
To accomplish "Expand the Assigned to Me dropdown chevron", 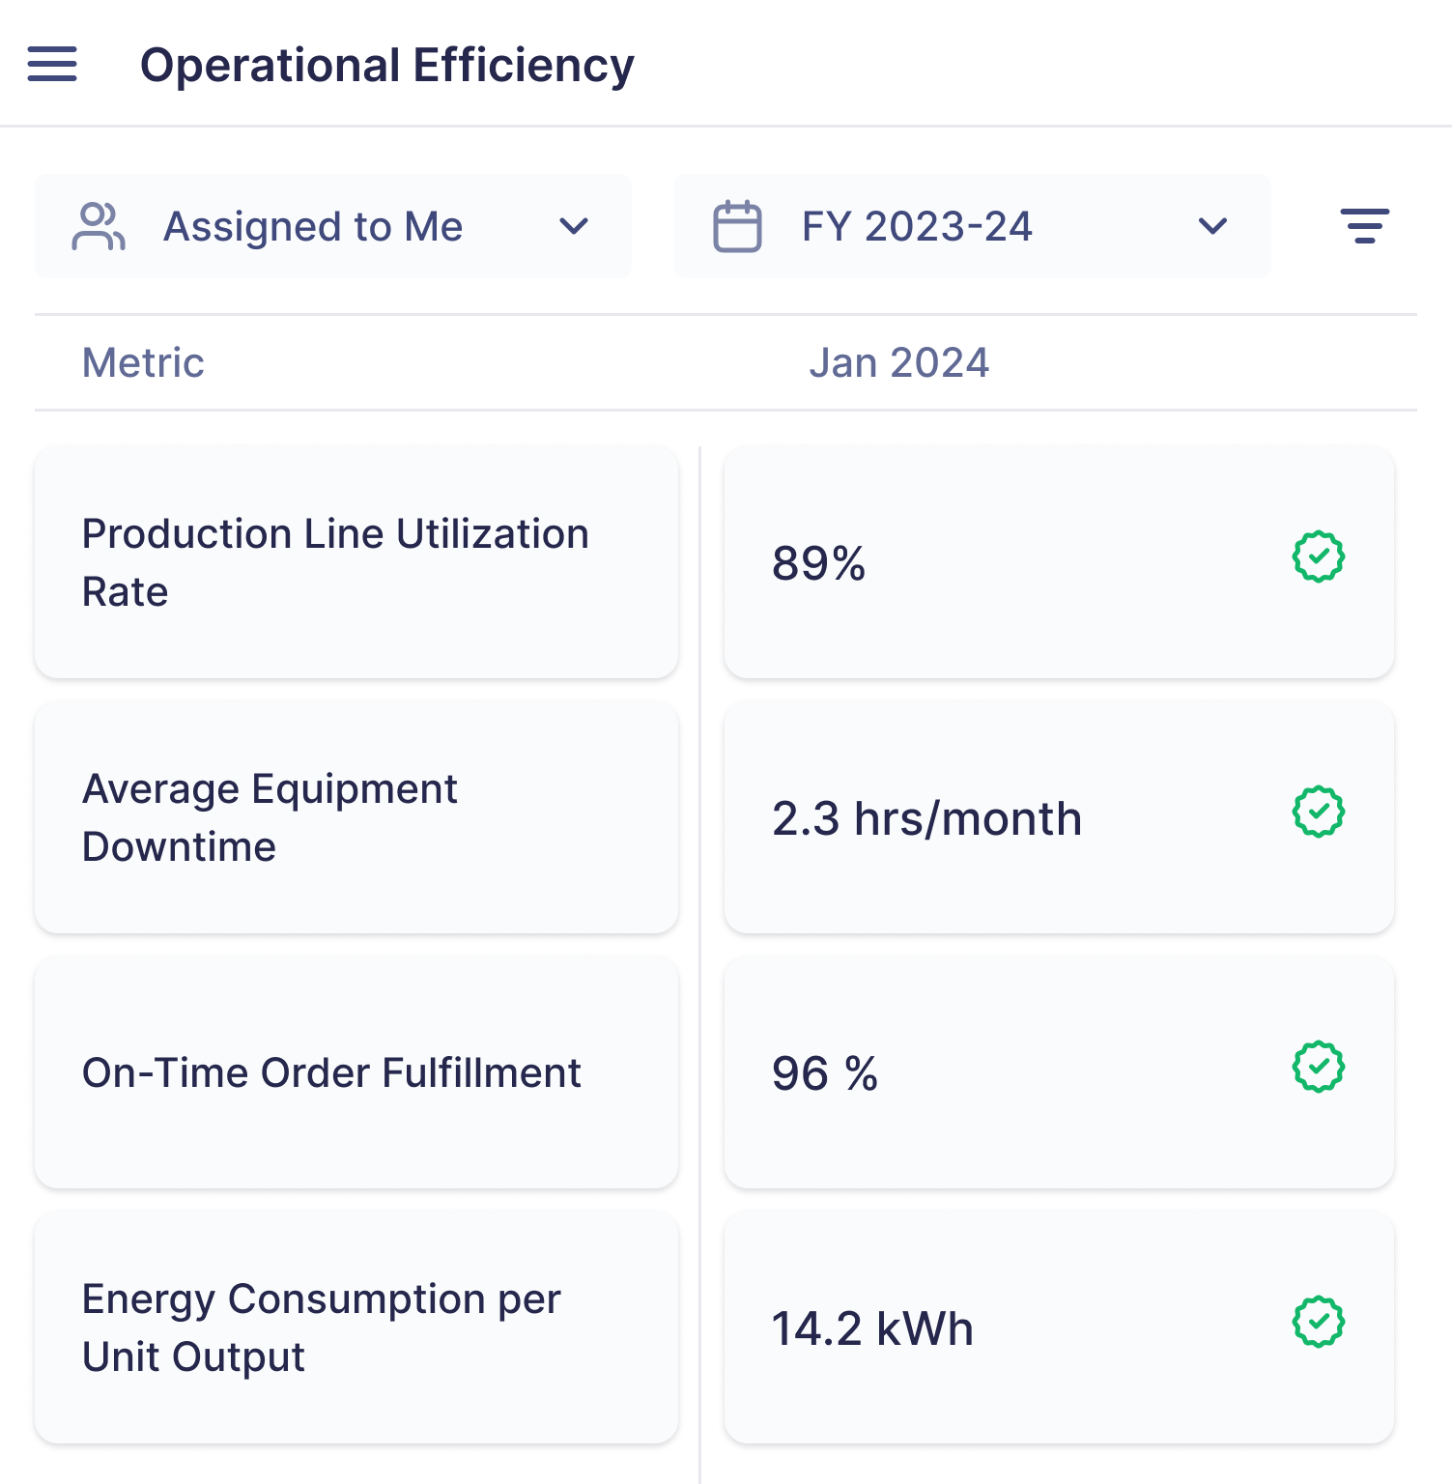I will coord(574,226).
